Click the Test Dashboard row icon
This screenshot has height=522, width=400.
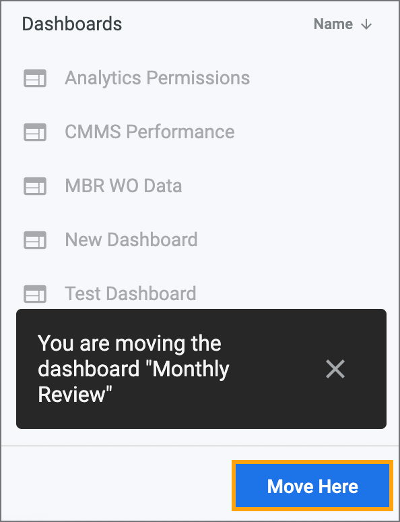[x=35, y=294]
